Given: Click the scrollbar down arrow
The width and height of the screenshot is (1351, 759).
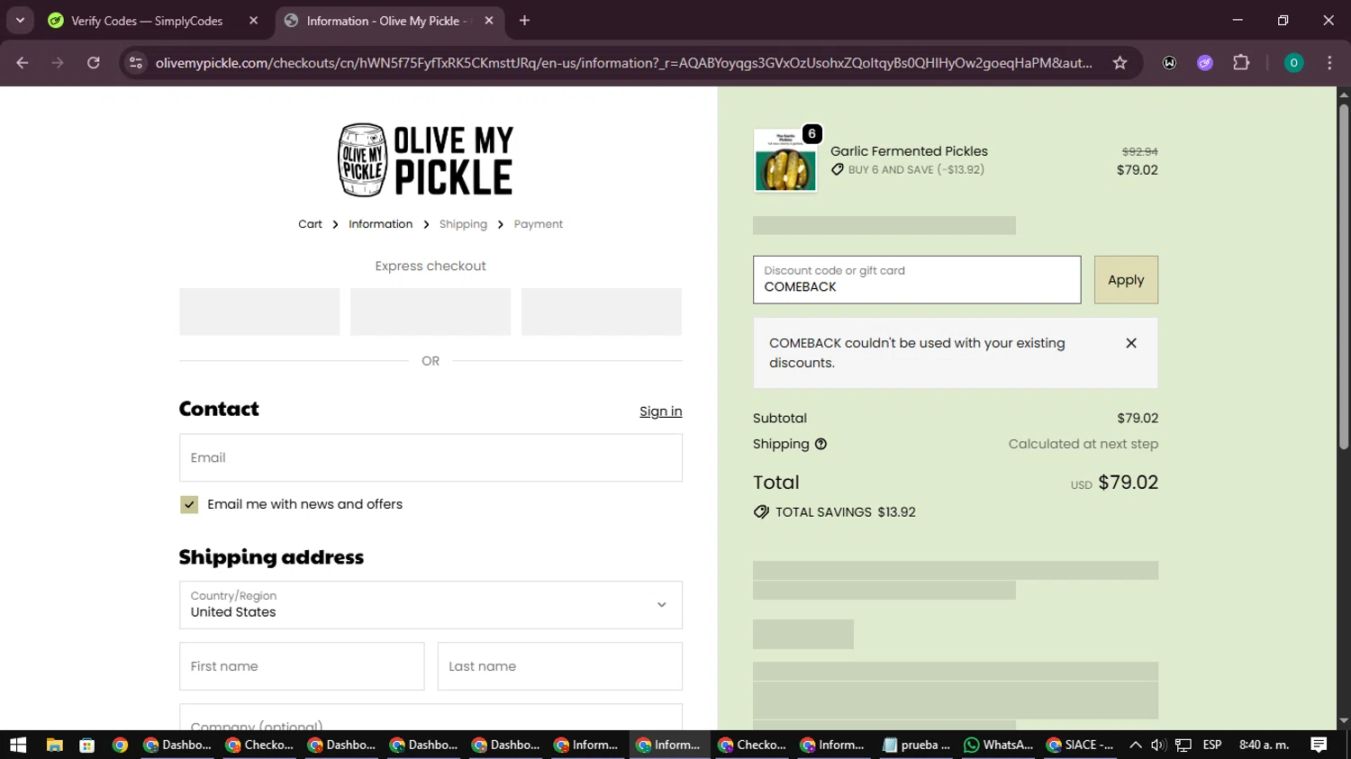Looking at the screenshot, I should 1343,721.
